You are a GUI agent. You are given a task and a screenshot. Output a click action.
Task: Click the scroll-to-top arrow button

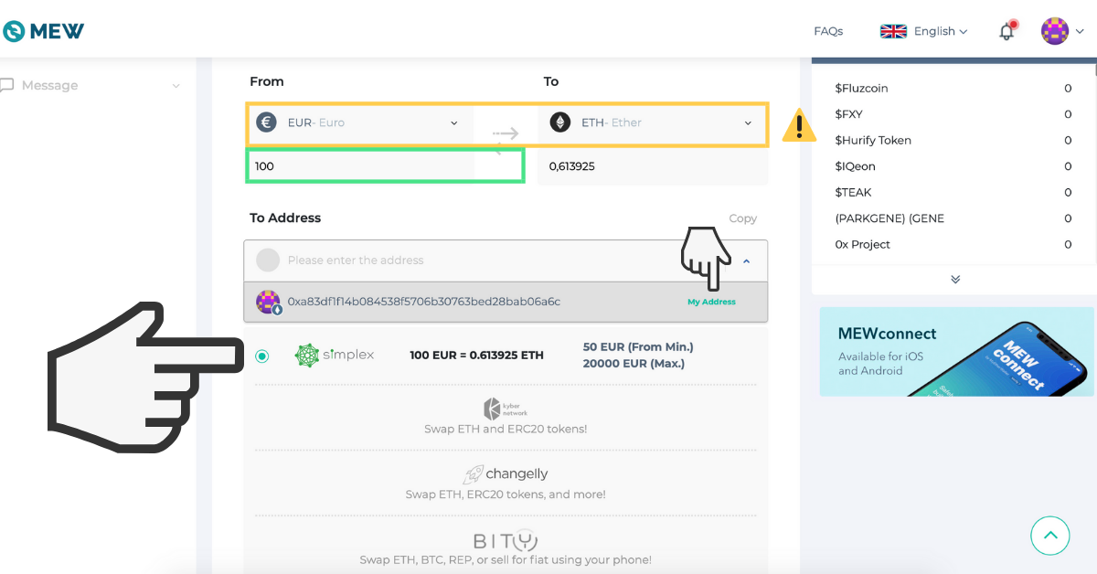click(1049, 536)
